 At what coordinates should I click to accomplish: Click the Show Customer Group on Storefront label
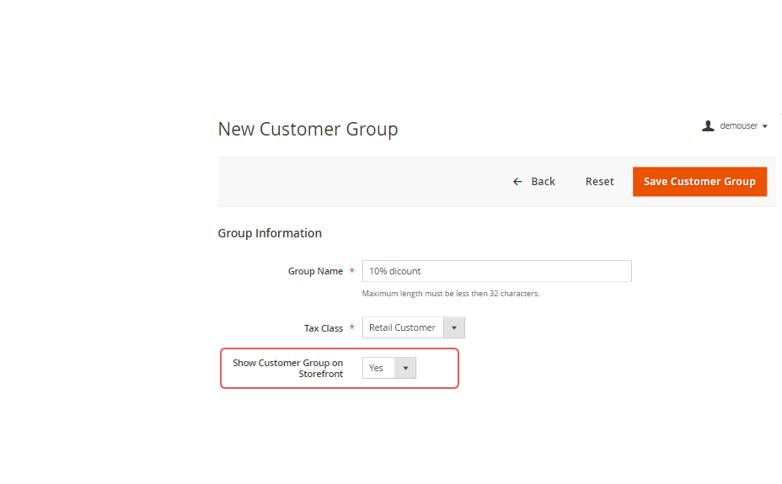click(x=288, y=368)
